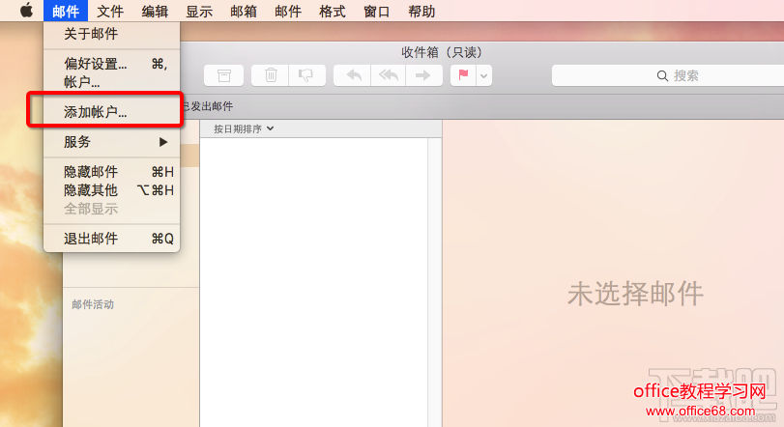
Task: Click the Reply arrow icon
Action: (353, 75)
